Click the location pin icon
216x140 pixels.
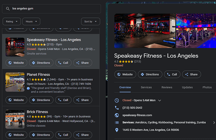pos(117,130)
